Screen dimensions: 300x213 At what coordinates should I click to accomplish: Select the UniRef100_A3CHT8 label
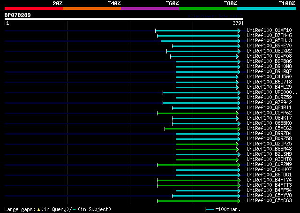click(x=269, y=160)
